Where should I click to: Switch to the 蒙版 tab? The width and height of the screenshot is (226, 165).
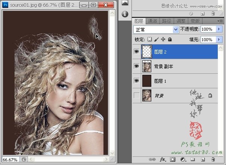(195, 21)
